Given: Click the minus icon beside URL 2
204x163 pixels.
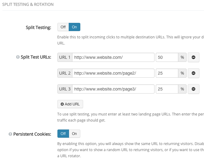Looking at the screenshot, I should pos(193,73).
